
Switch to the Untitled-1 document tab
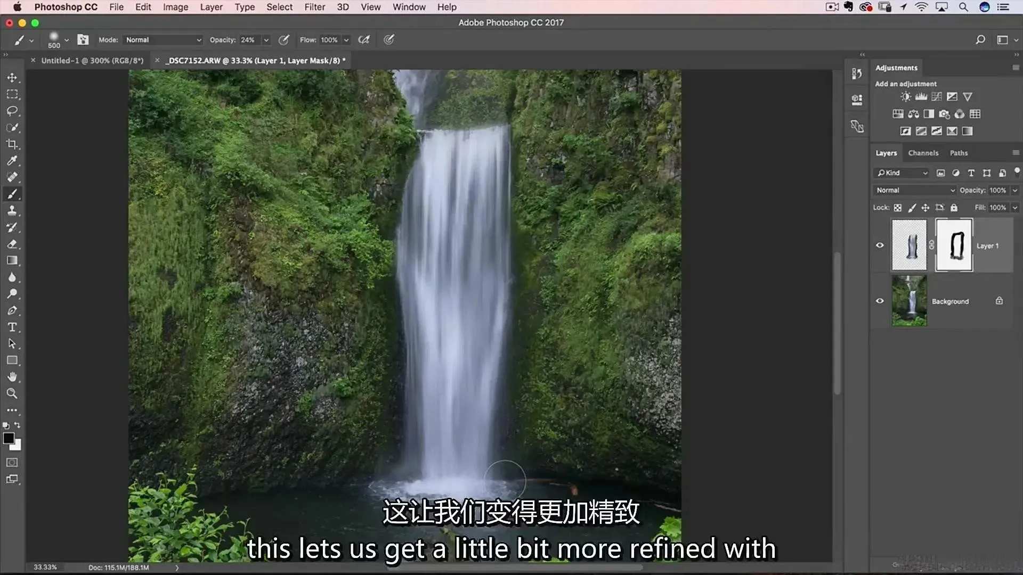92,61
